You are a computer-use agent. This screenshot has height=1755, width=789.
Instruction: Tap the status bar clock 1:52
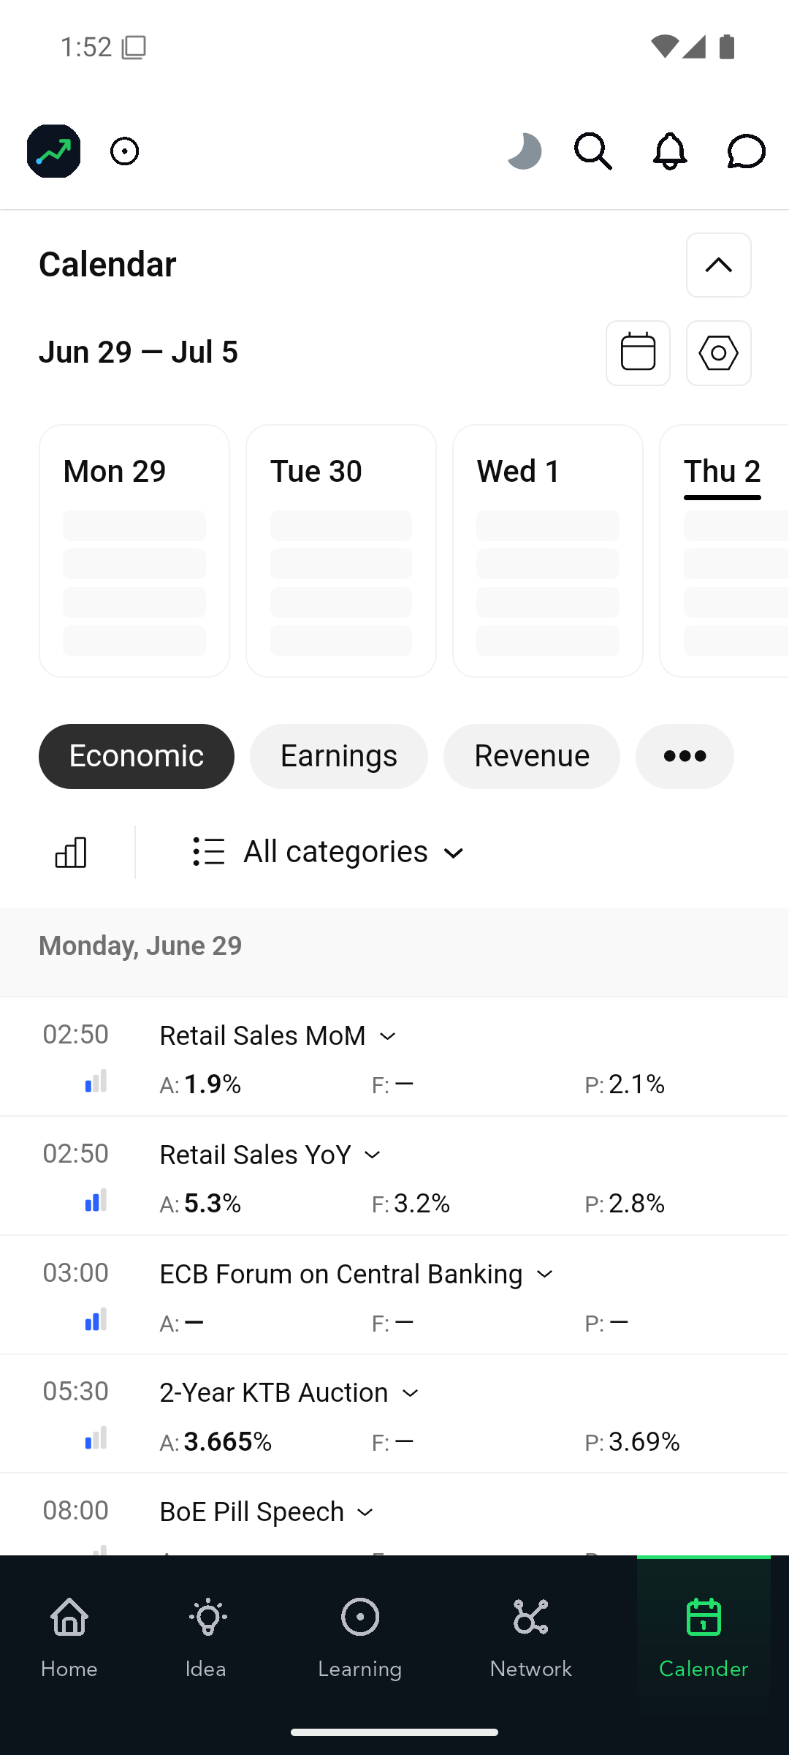(x=86, y=47)
